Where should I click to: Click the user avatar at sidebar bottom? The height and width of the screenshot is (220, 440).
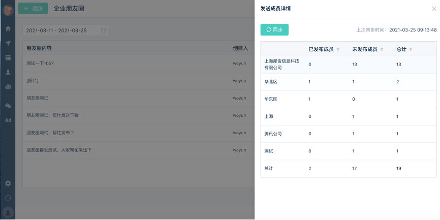(x=8, y=212)
